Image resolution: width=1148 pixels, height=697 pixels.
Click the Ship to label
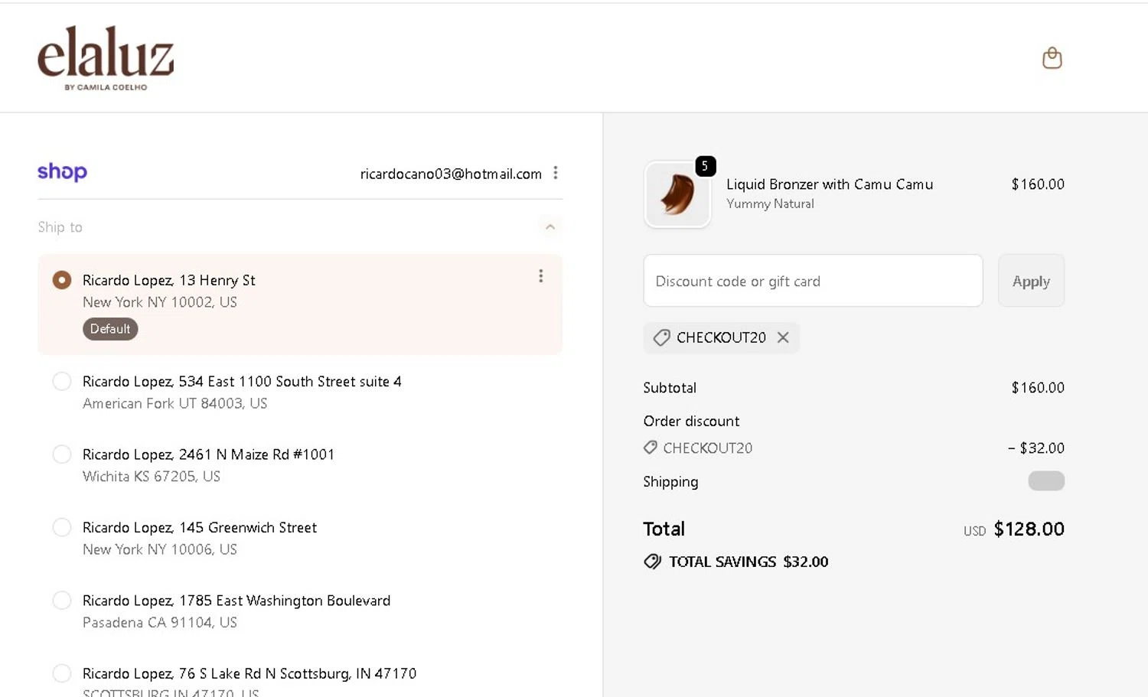coord(60,227)
